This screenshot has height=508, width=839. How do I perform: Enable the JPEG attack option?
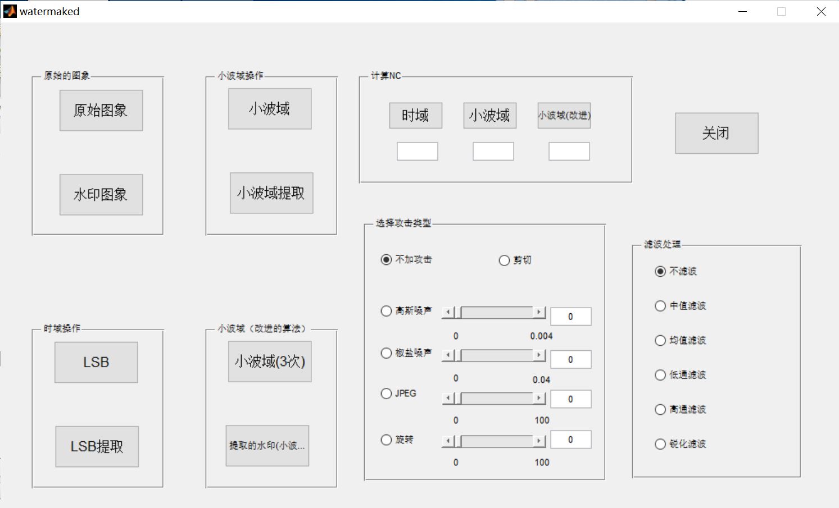click(x=386, y=393)
